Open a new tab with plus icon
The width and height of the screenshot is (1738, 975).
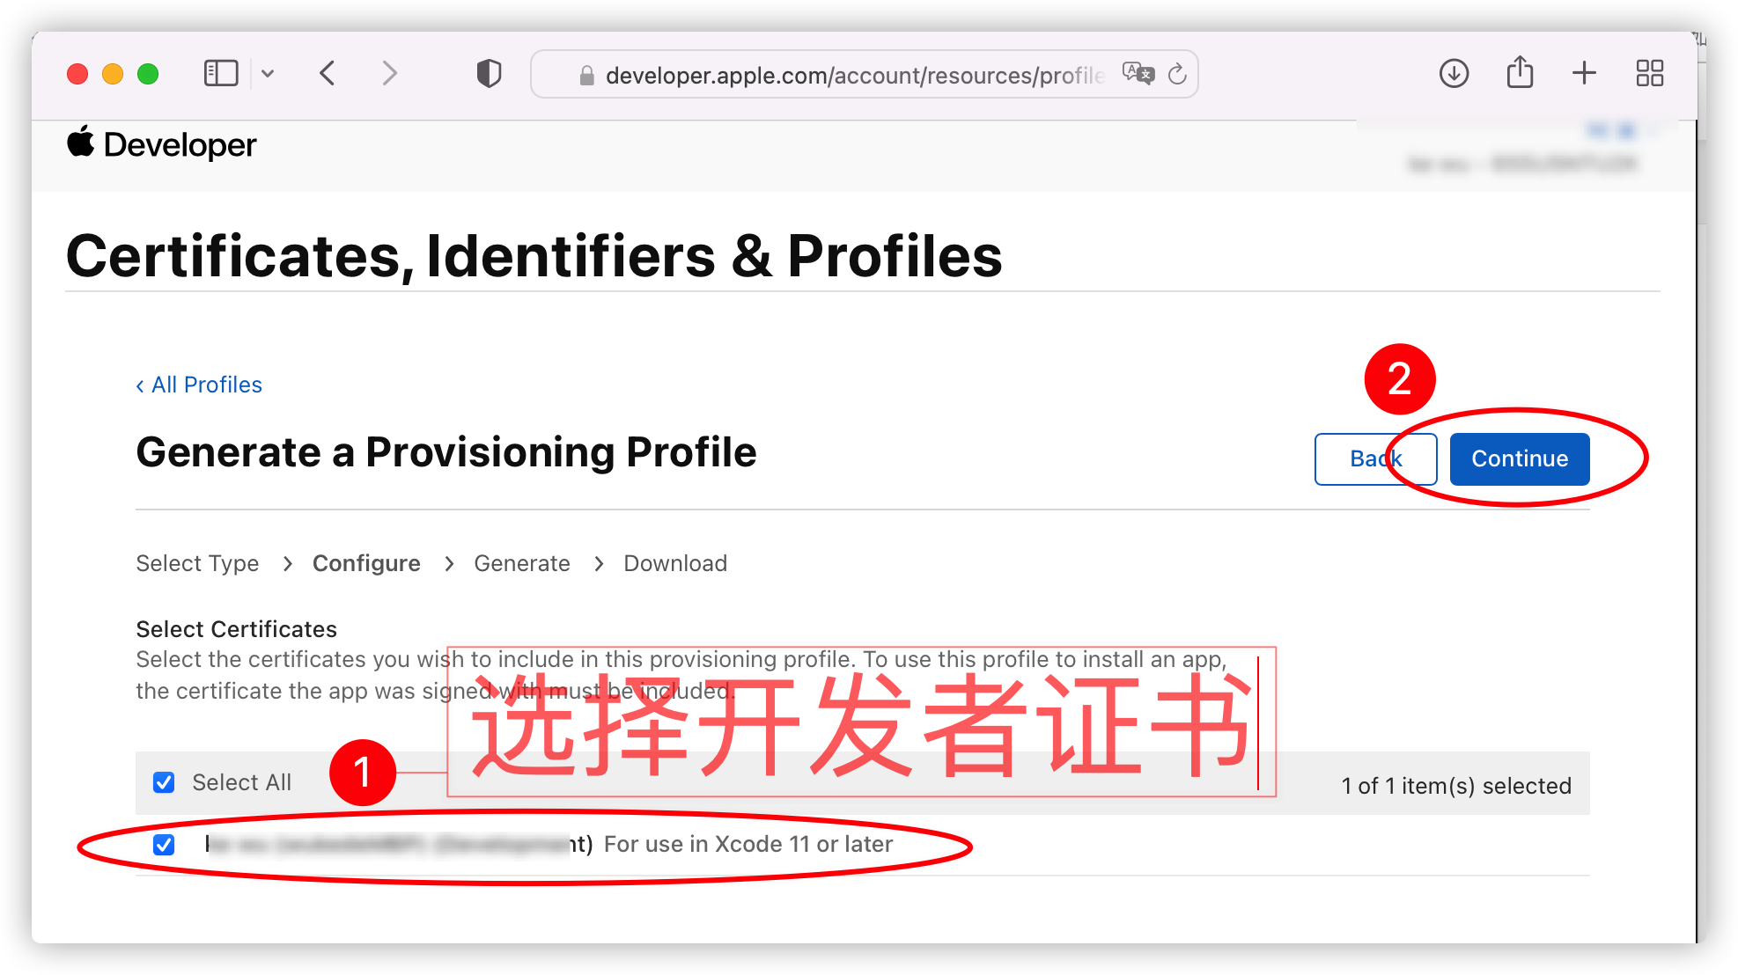coord(1584,73)
